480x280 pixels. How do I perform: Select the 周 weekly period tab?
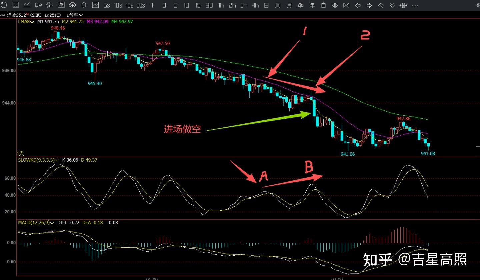[x=278, y=5]
